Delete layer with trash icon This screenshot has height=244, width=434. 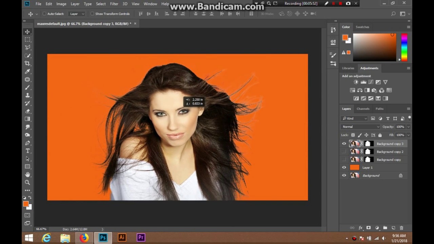click(401, 228)
